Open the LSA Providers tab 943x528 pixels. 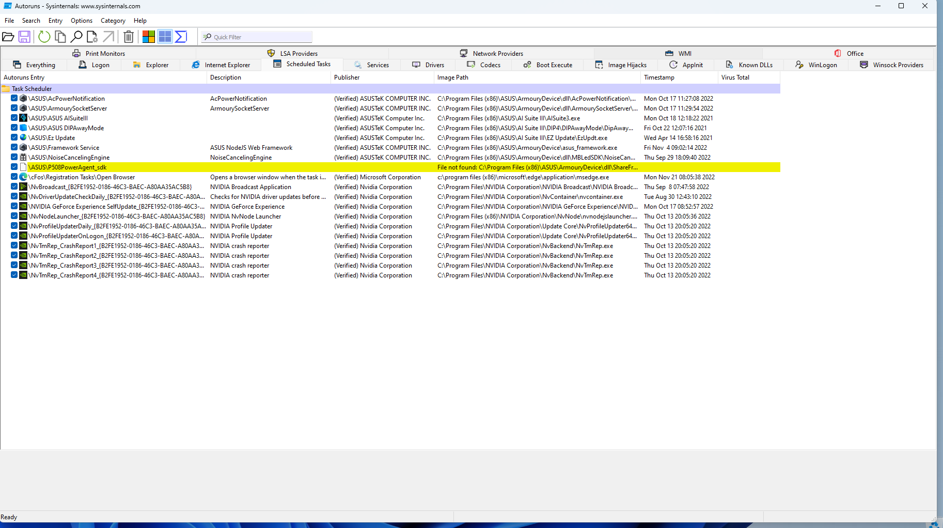click(292, 53)
